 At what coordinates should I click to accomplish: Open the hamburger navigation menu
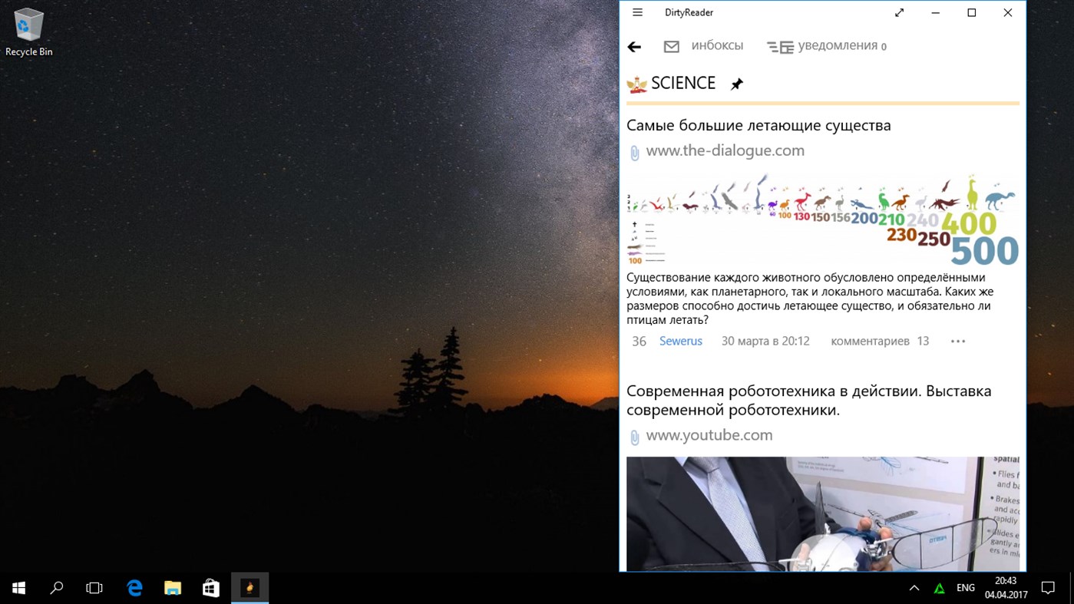pyautogui.click(x=637, y=12)
